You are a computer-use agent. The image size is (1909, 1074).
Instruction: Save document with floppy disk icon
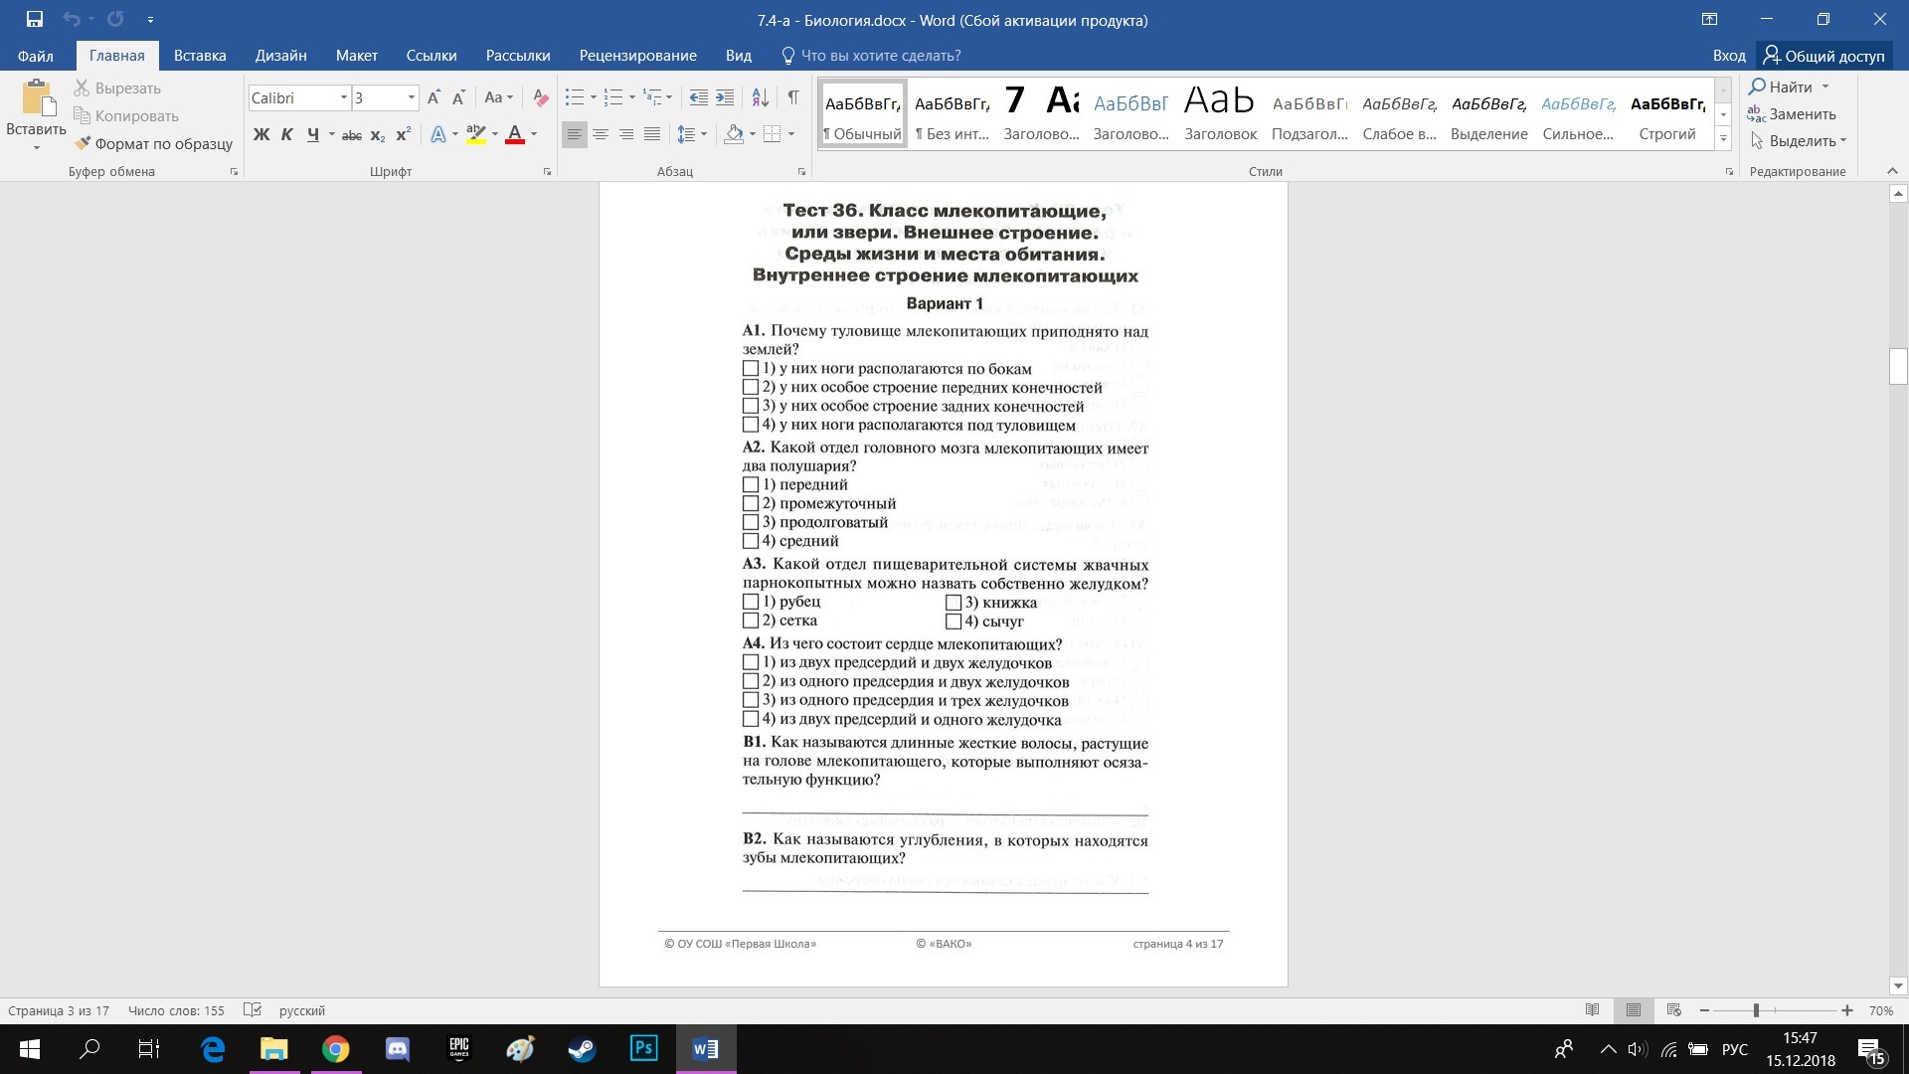[35, 19]
